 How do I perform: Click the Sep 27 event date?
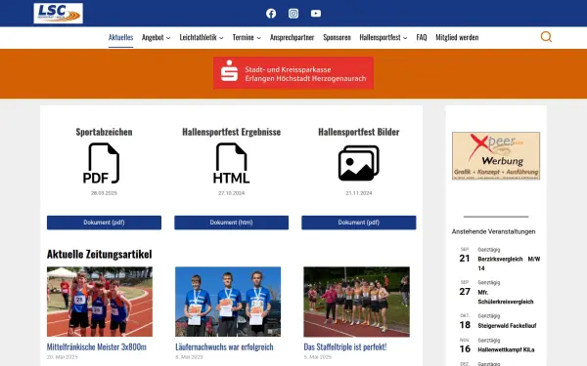[465, 288]
